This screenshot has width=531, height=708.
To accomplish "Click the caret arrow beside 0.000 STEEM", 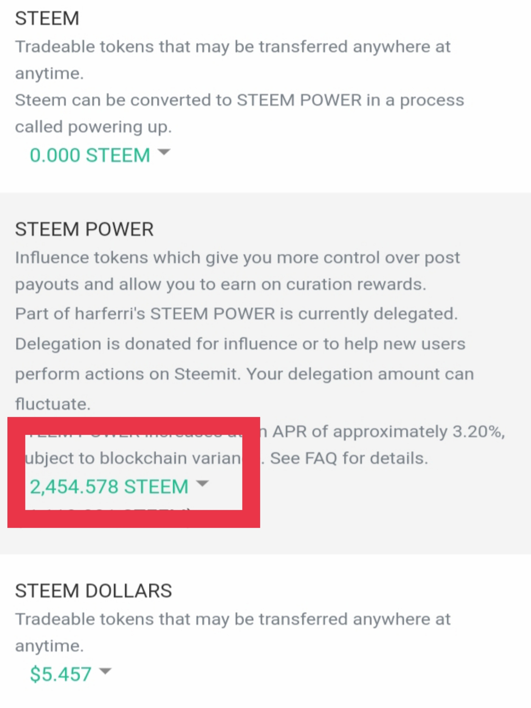I will [164, 152].
